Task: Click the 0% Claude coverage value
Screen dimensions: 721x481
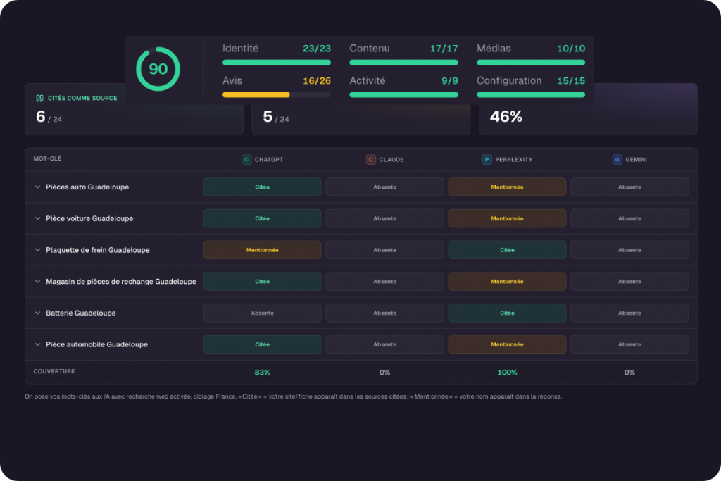Action: (385, 373)
